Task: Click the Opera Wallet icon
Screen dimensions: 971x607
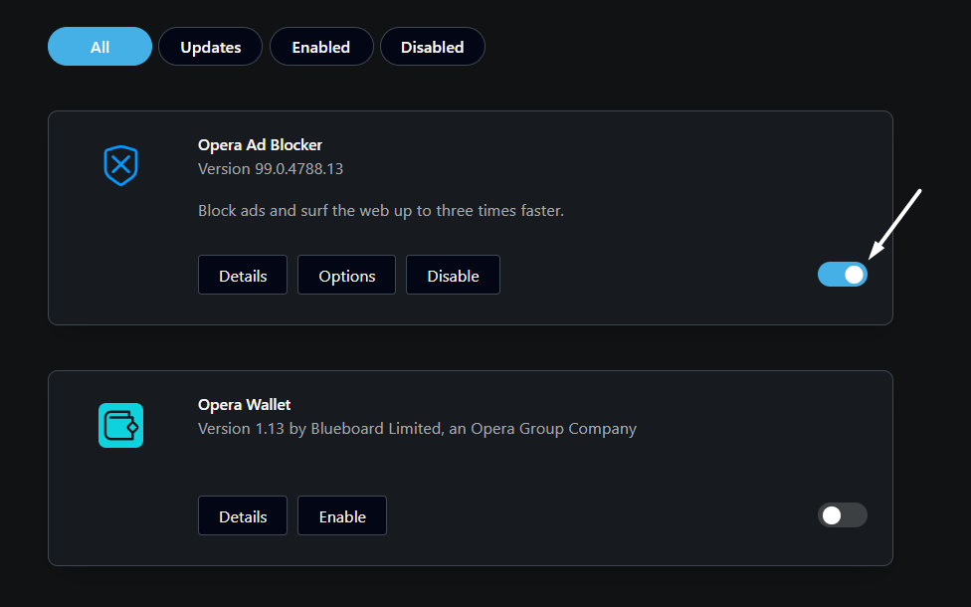Action: pyautogui.click(x=120, y=425)
